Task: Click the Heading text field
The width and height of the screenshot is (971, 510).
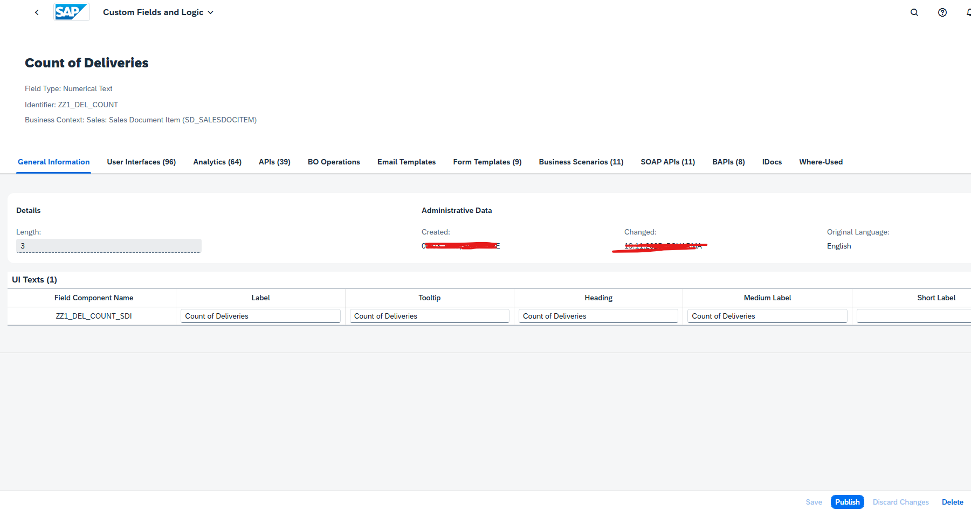Action: point(598,316)
